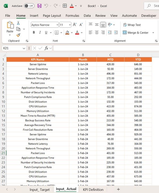Image resolution: width=159 pixels, height=193 pixels.
Task: Toggle Merge & Center
Action: pos(135,33)
